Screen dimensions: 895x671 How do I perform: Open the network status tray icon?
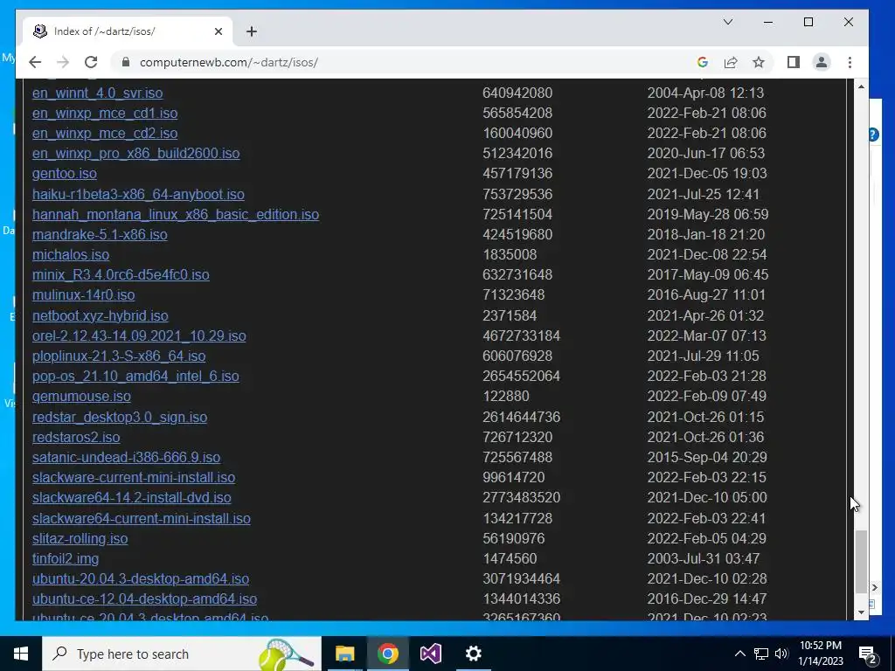(761, 654)
